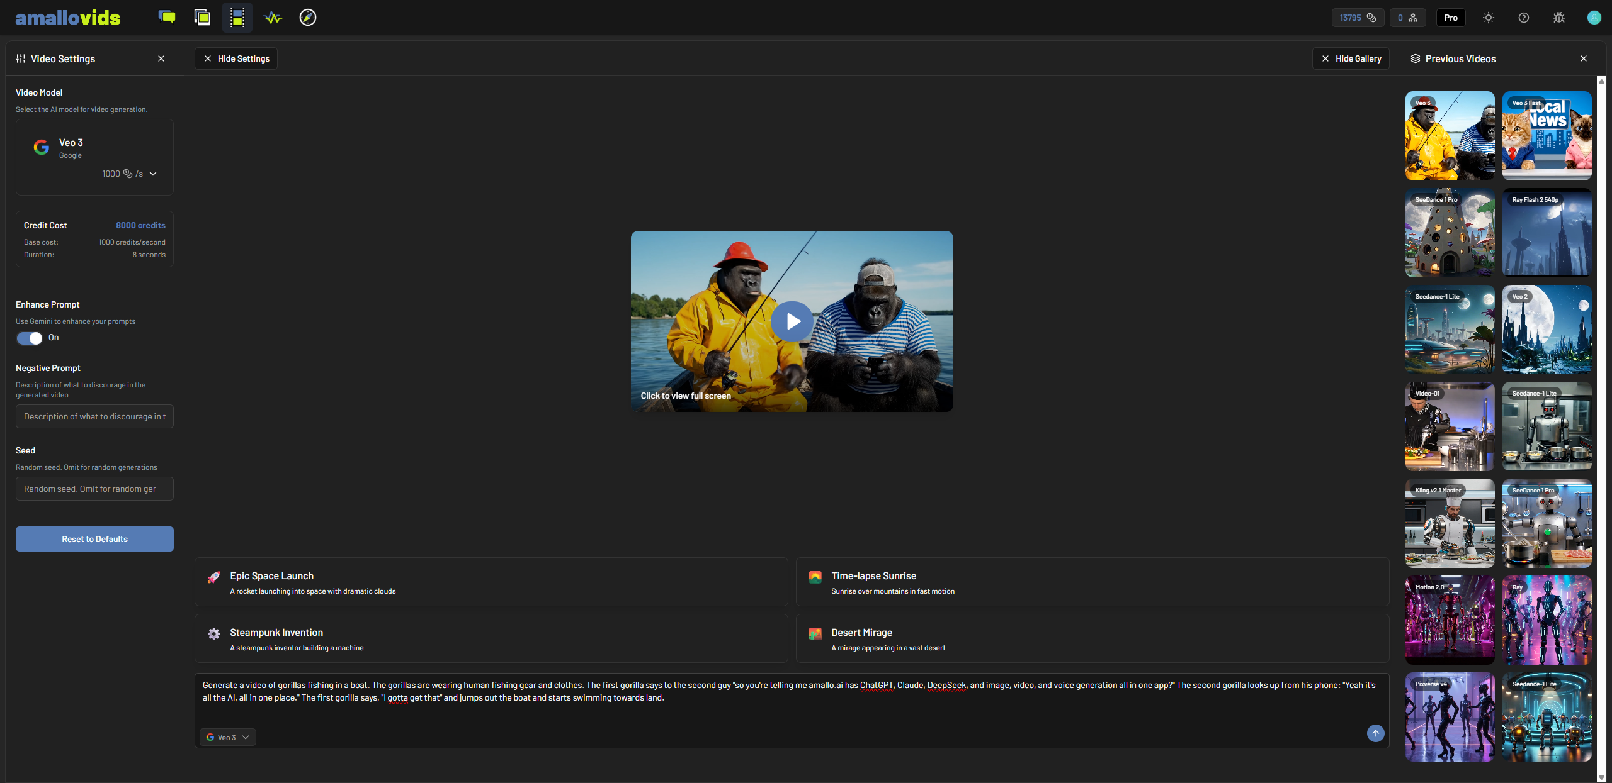
Task: Click the audio waveform section icon
Action: pos(273,18)
